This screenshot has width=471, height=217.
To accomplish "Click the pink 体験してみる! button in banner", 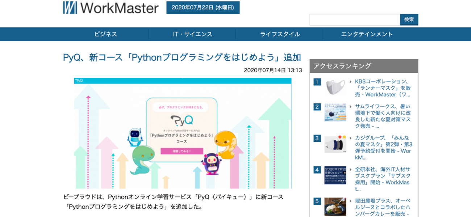I will [182, 151].
